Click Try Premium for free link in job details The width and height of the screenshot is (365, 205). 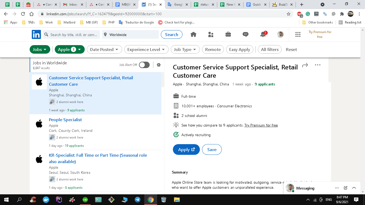point(261,125)
